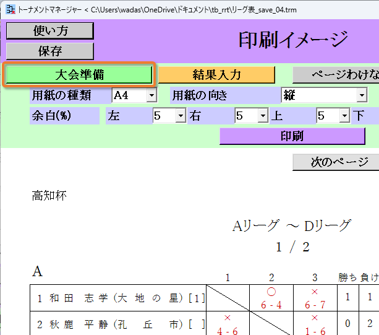Viewport: 379px width, 335px height.
Task: Click the 勝ち column header
Action: click(347, 277)
